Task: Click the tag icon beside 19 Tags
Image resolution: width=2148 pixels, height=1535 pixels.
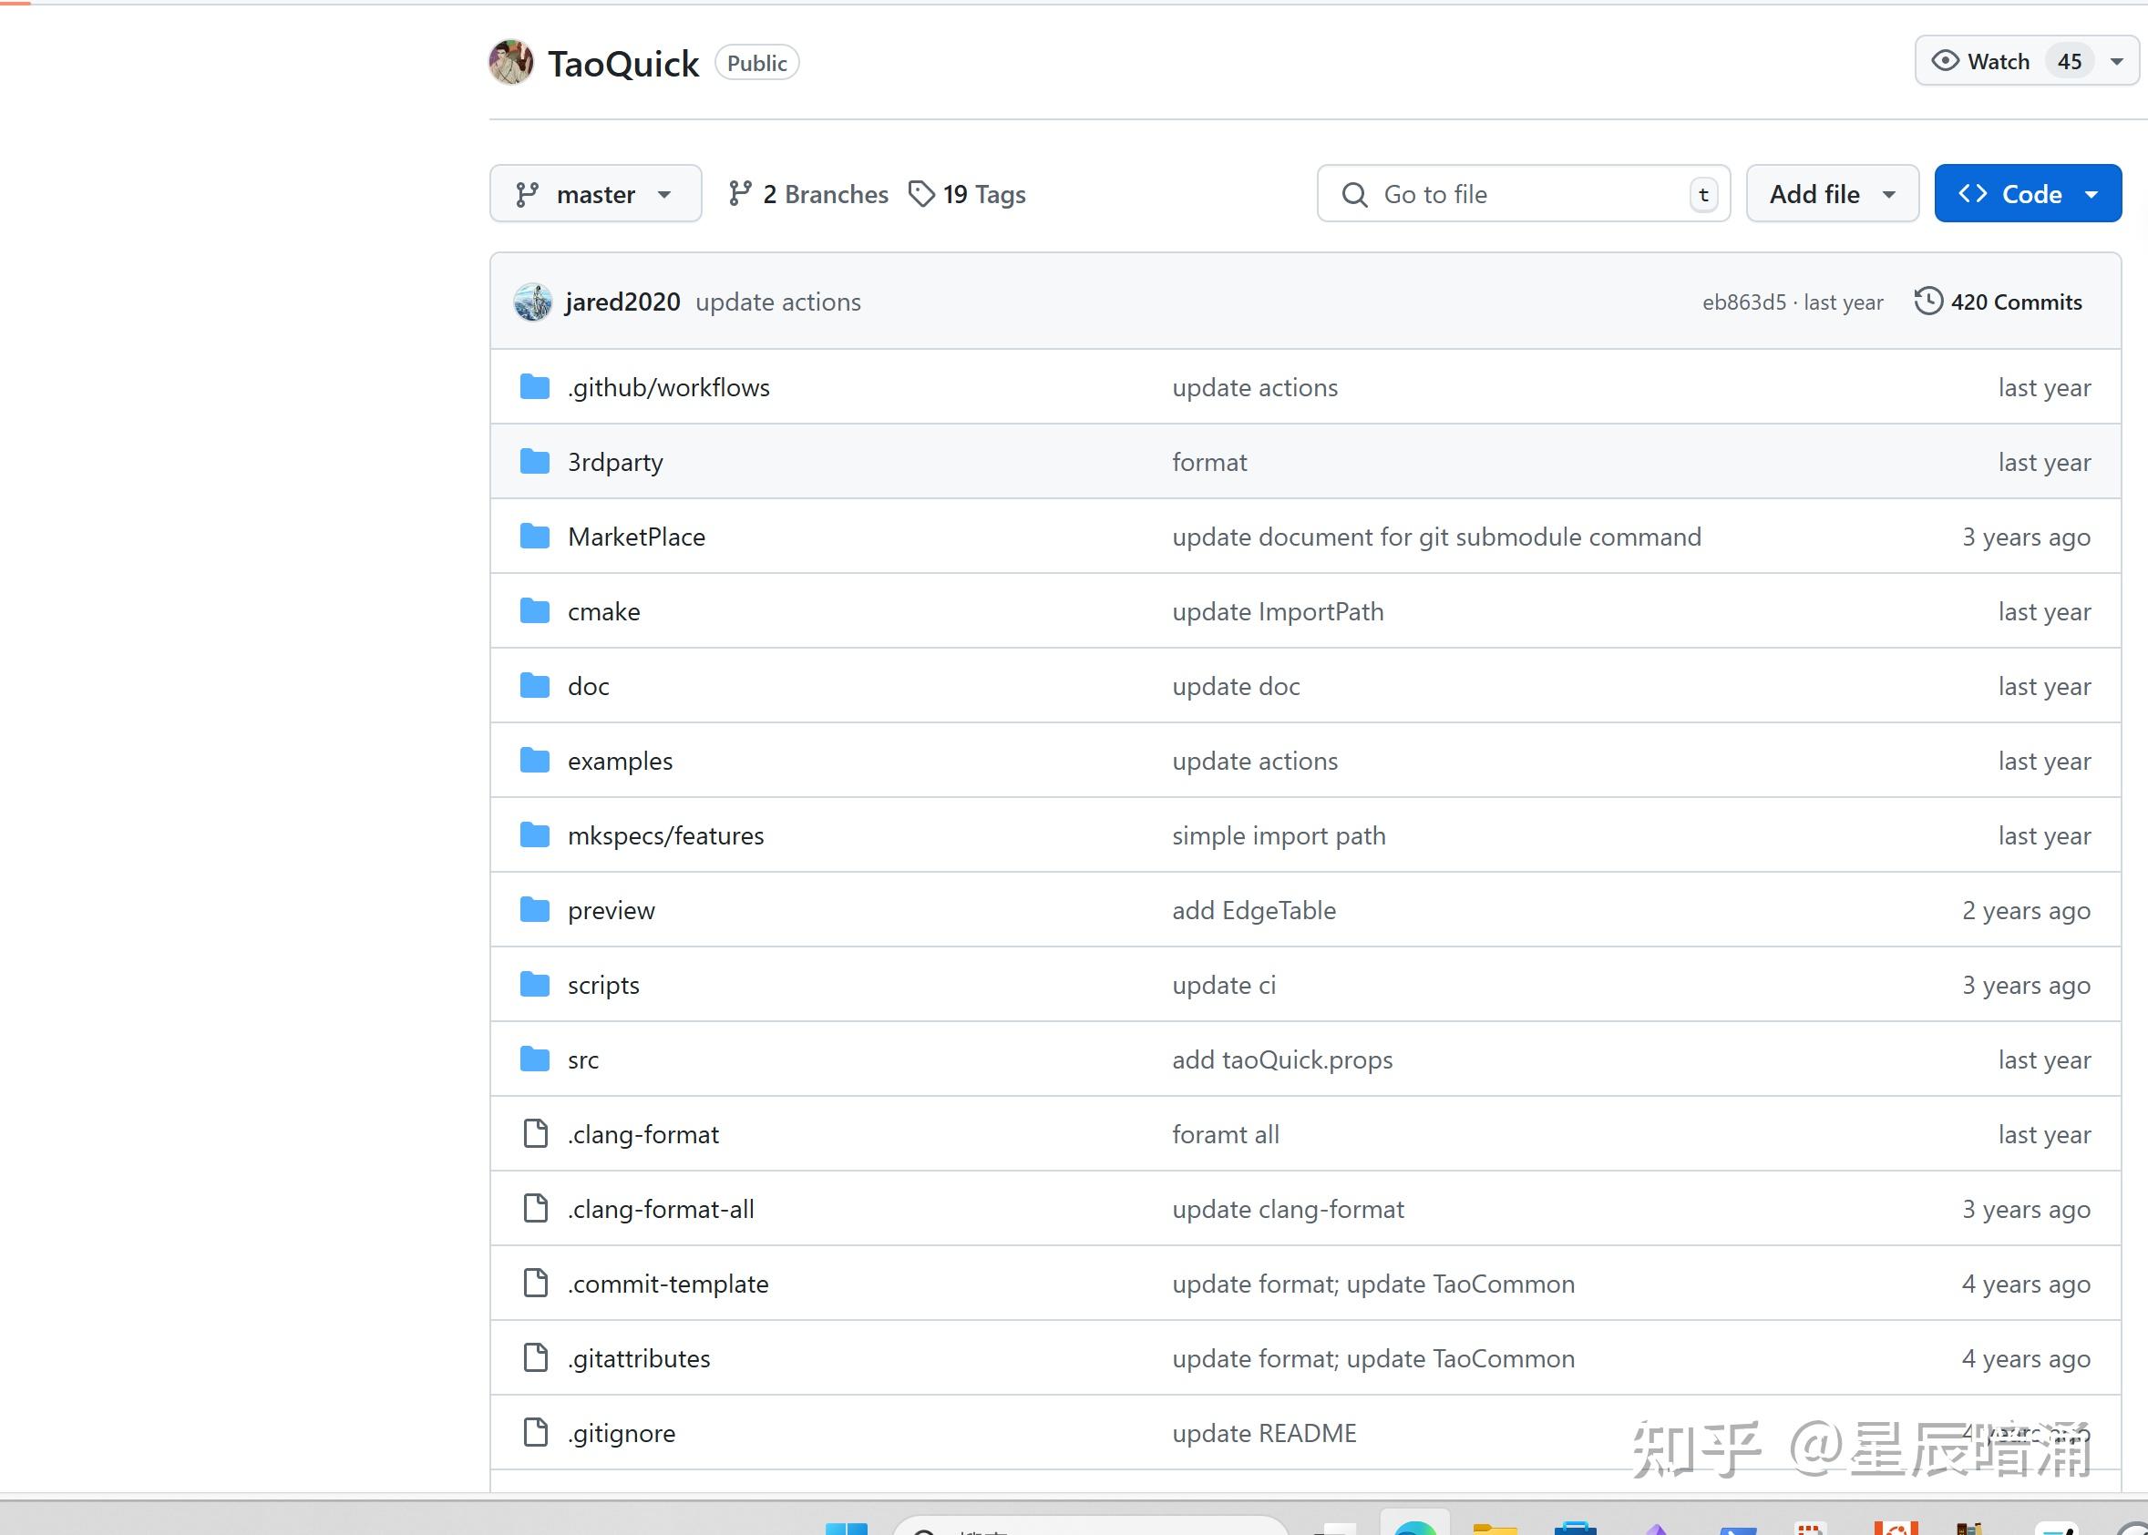Action: point(920,194)
